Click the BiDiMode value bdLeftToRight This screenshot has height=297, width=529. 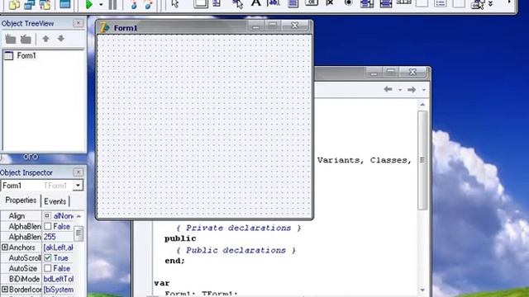point(58,279)
